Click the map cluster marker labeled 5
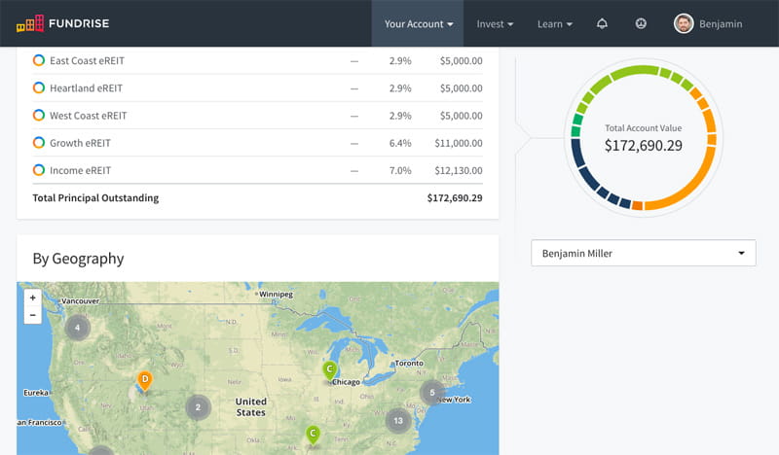 [432, 393]
